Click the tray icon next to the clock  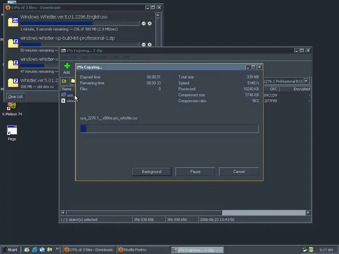[311, 250]
